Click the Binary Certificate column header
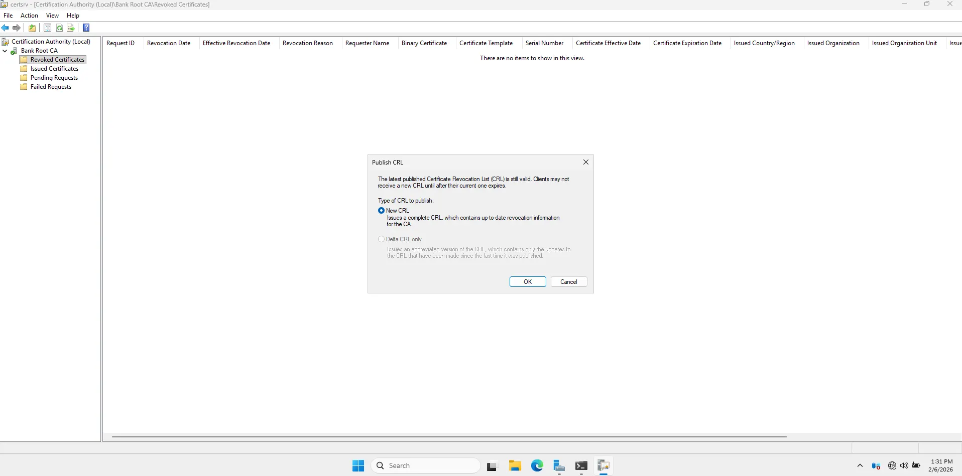Image resolution: width=962 pixels, height=476 pixels. [x=427, y=43]
